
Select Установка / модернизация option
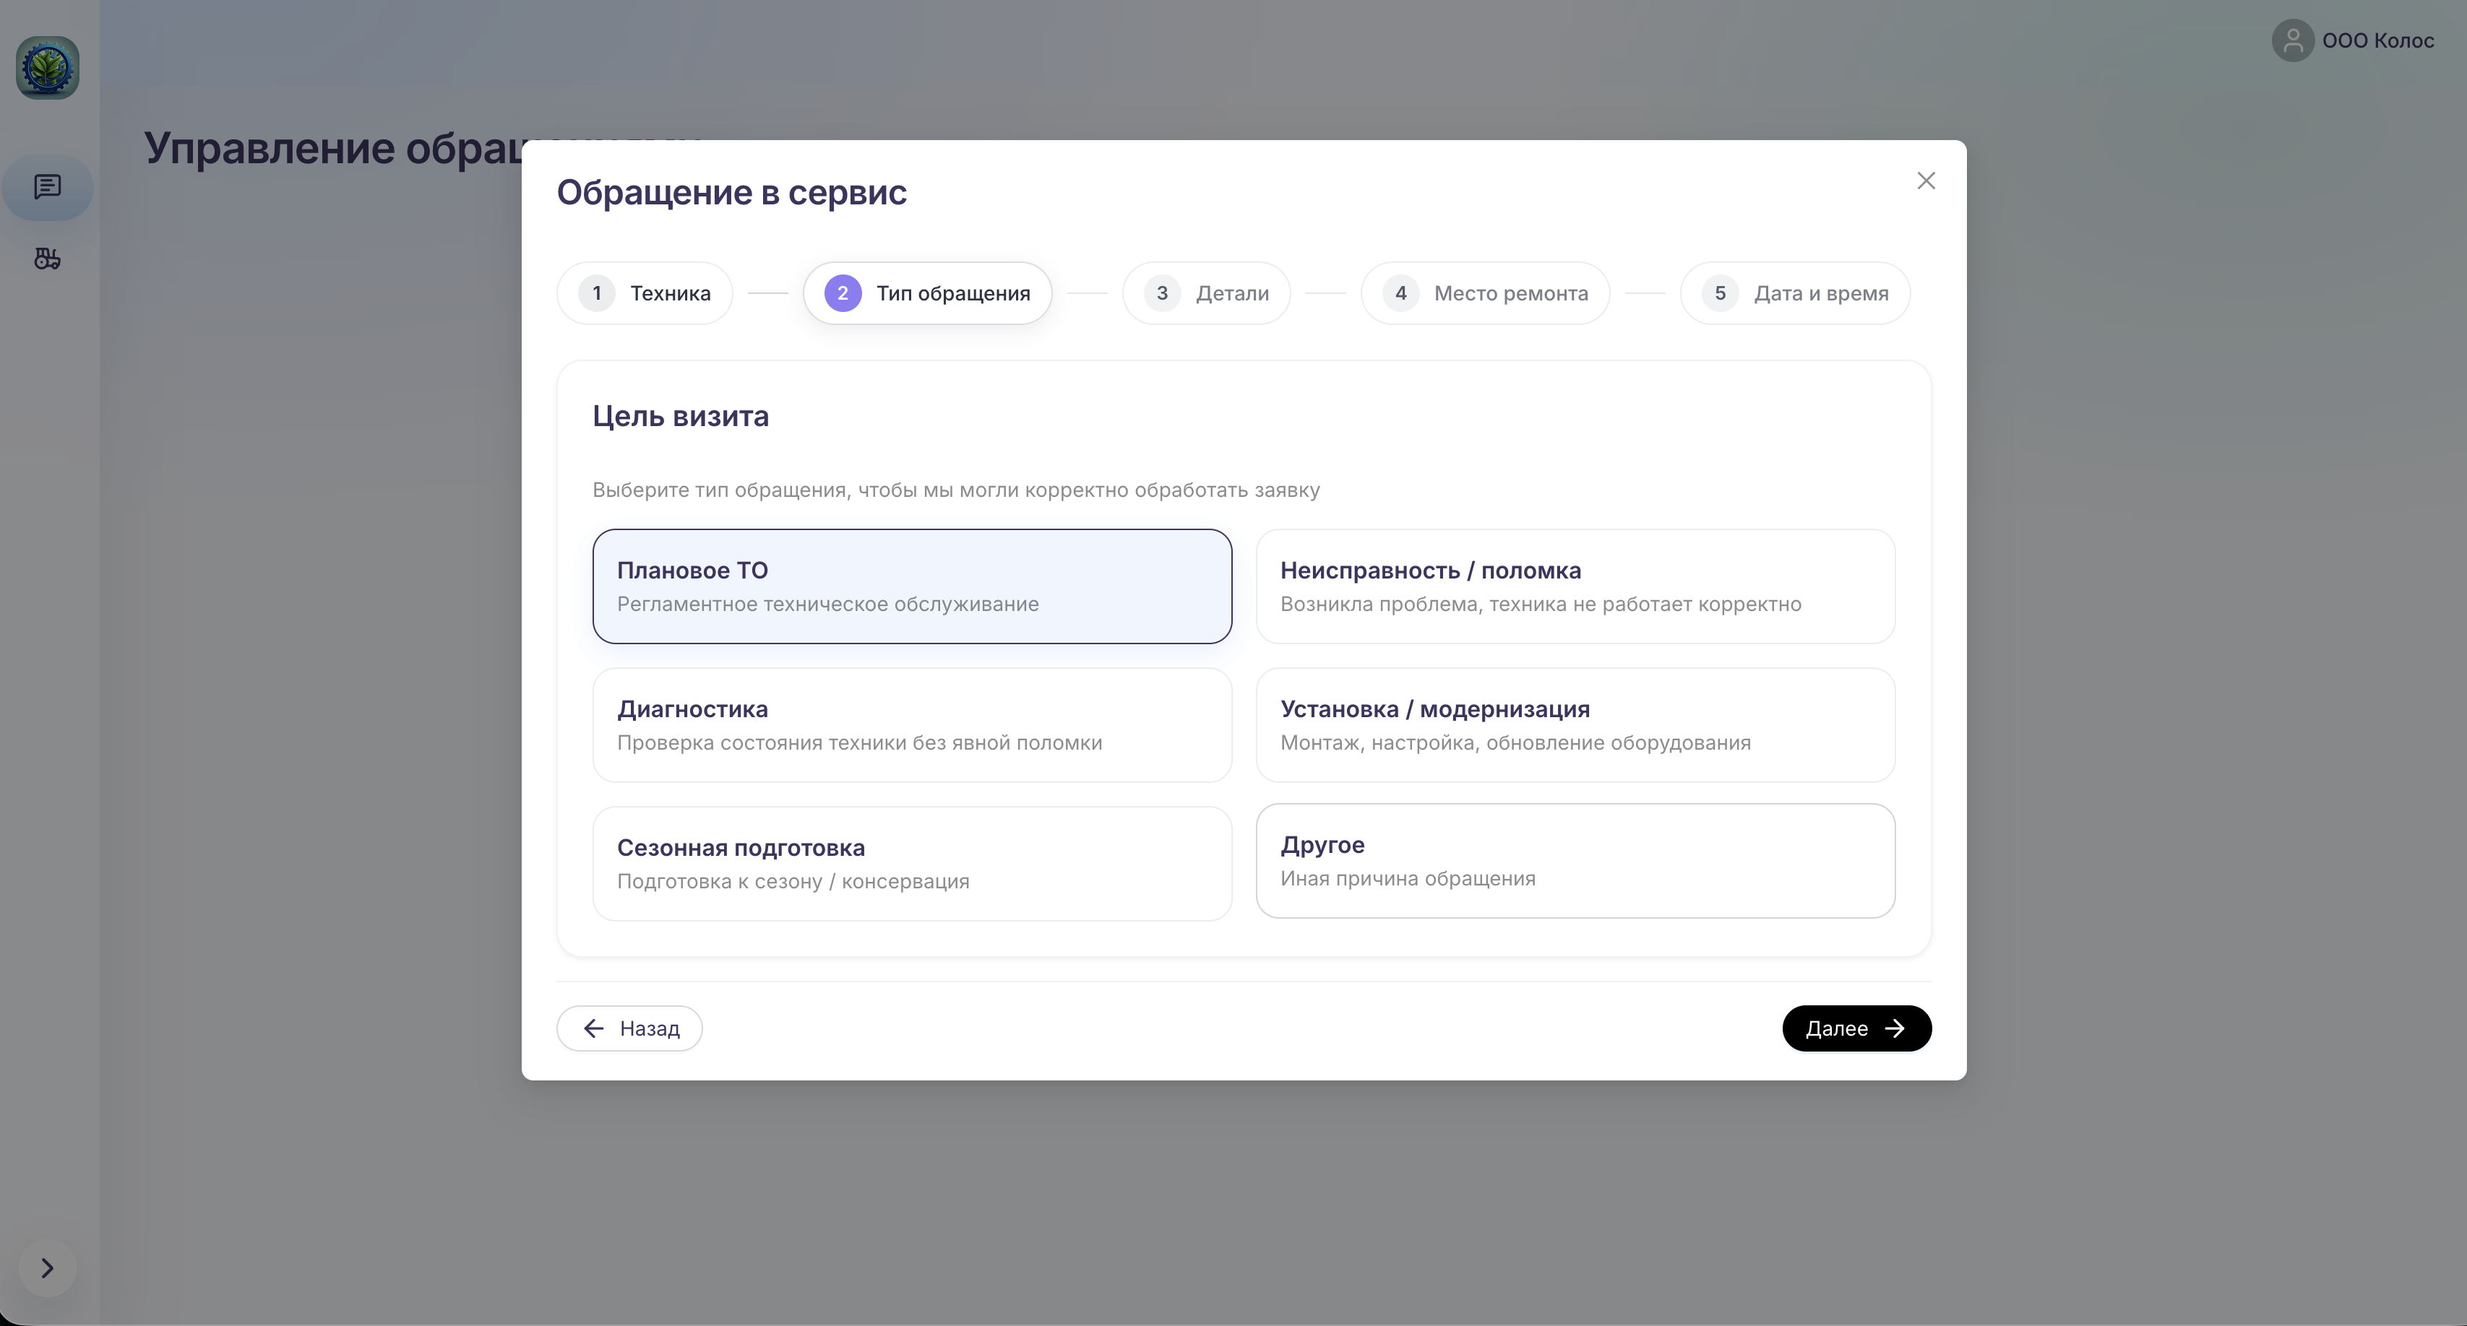(1575, 725)
